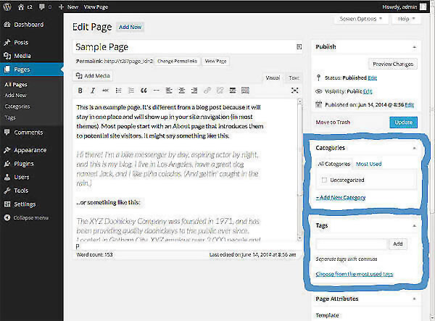435x321 pixels.
Task: Click the blue Update button
Action: click(x=403, y=122)
